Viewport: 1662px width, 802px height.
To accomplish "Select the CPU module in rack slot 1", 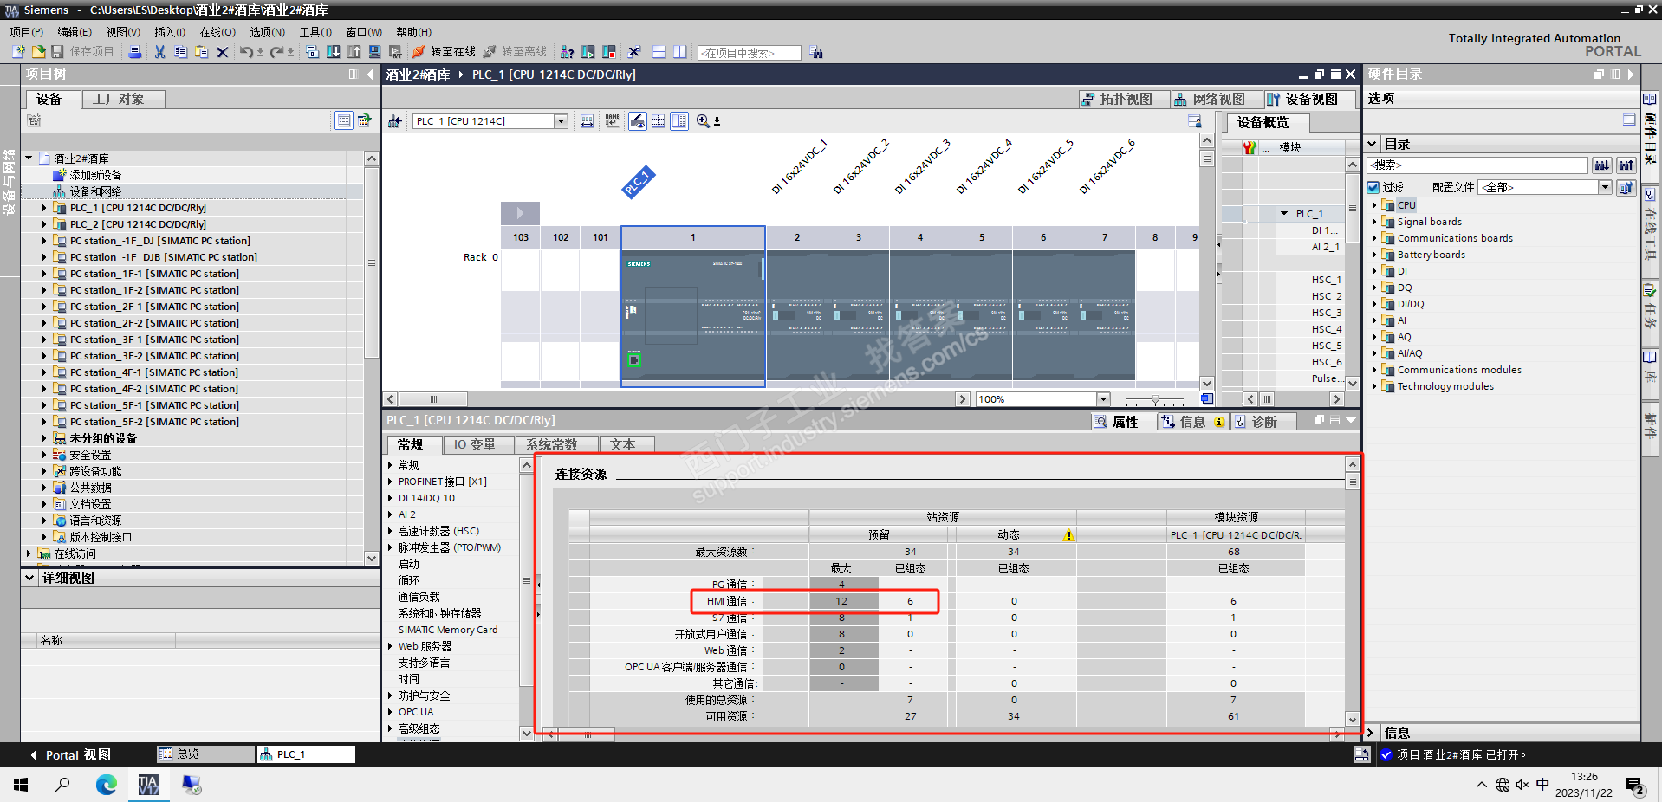I will pos(693,317).
